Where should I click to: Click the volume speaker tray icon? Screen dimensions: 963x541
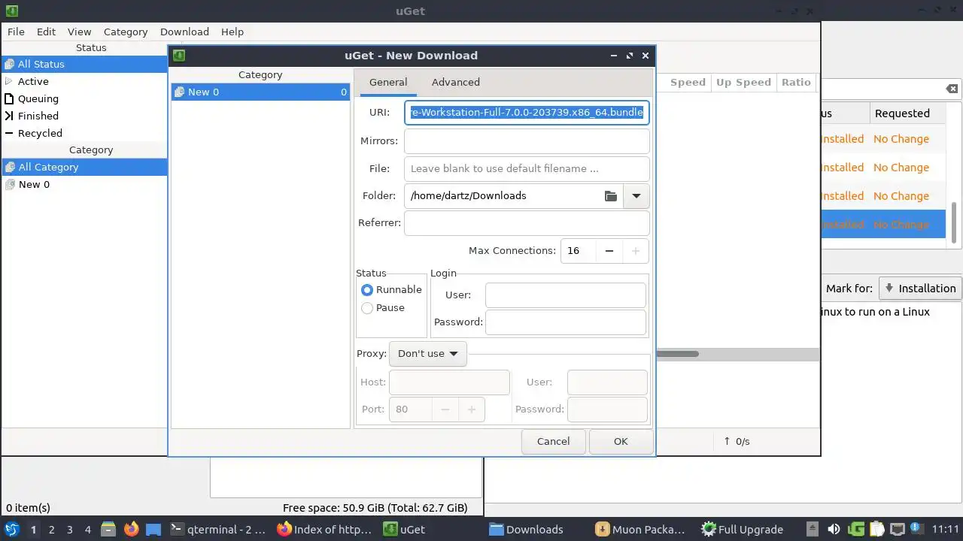[x=834, y=529]
